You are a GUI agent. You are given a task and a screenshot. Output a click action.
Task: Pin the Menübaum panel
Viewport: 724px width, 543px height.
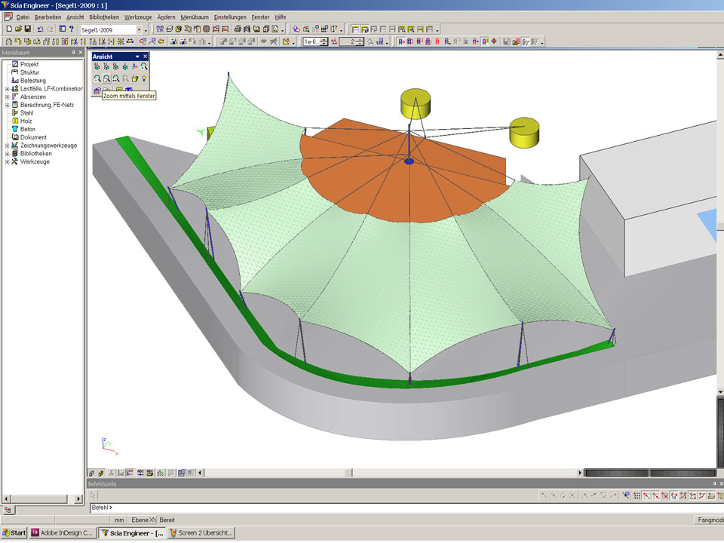click(x=73, y=53)
